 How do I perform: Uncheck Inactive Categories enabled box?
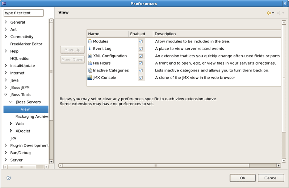click(141, 70)
